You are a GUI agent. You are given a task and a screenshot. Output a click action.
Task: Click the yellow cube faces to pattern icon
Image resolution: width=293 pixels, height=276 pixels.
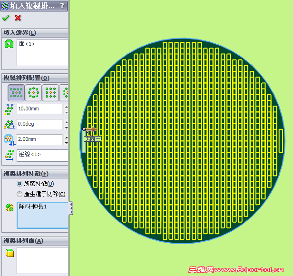[x=10, y=253]
